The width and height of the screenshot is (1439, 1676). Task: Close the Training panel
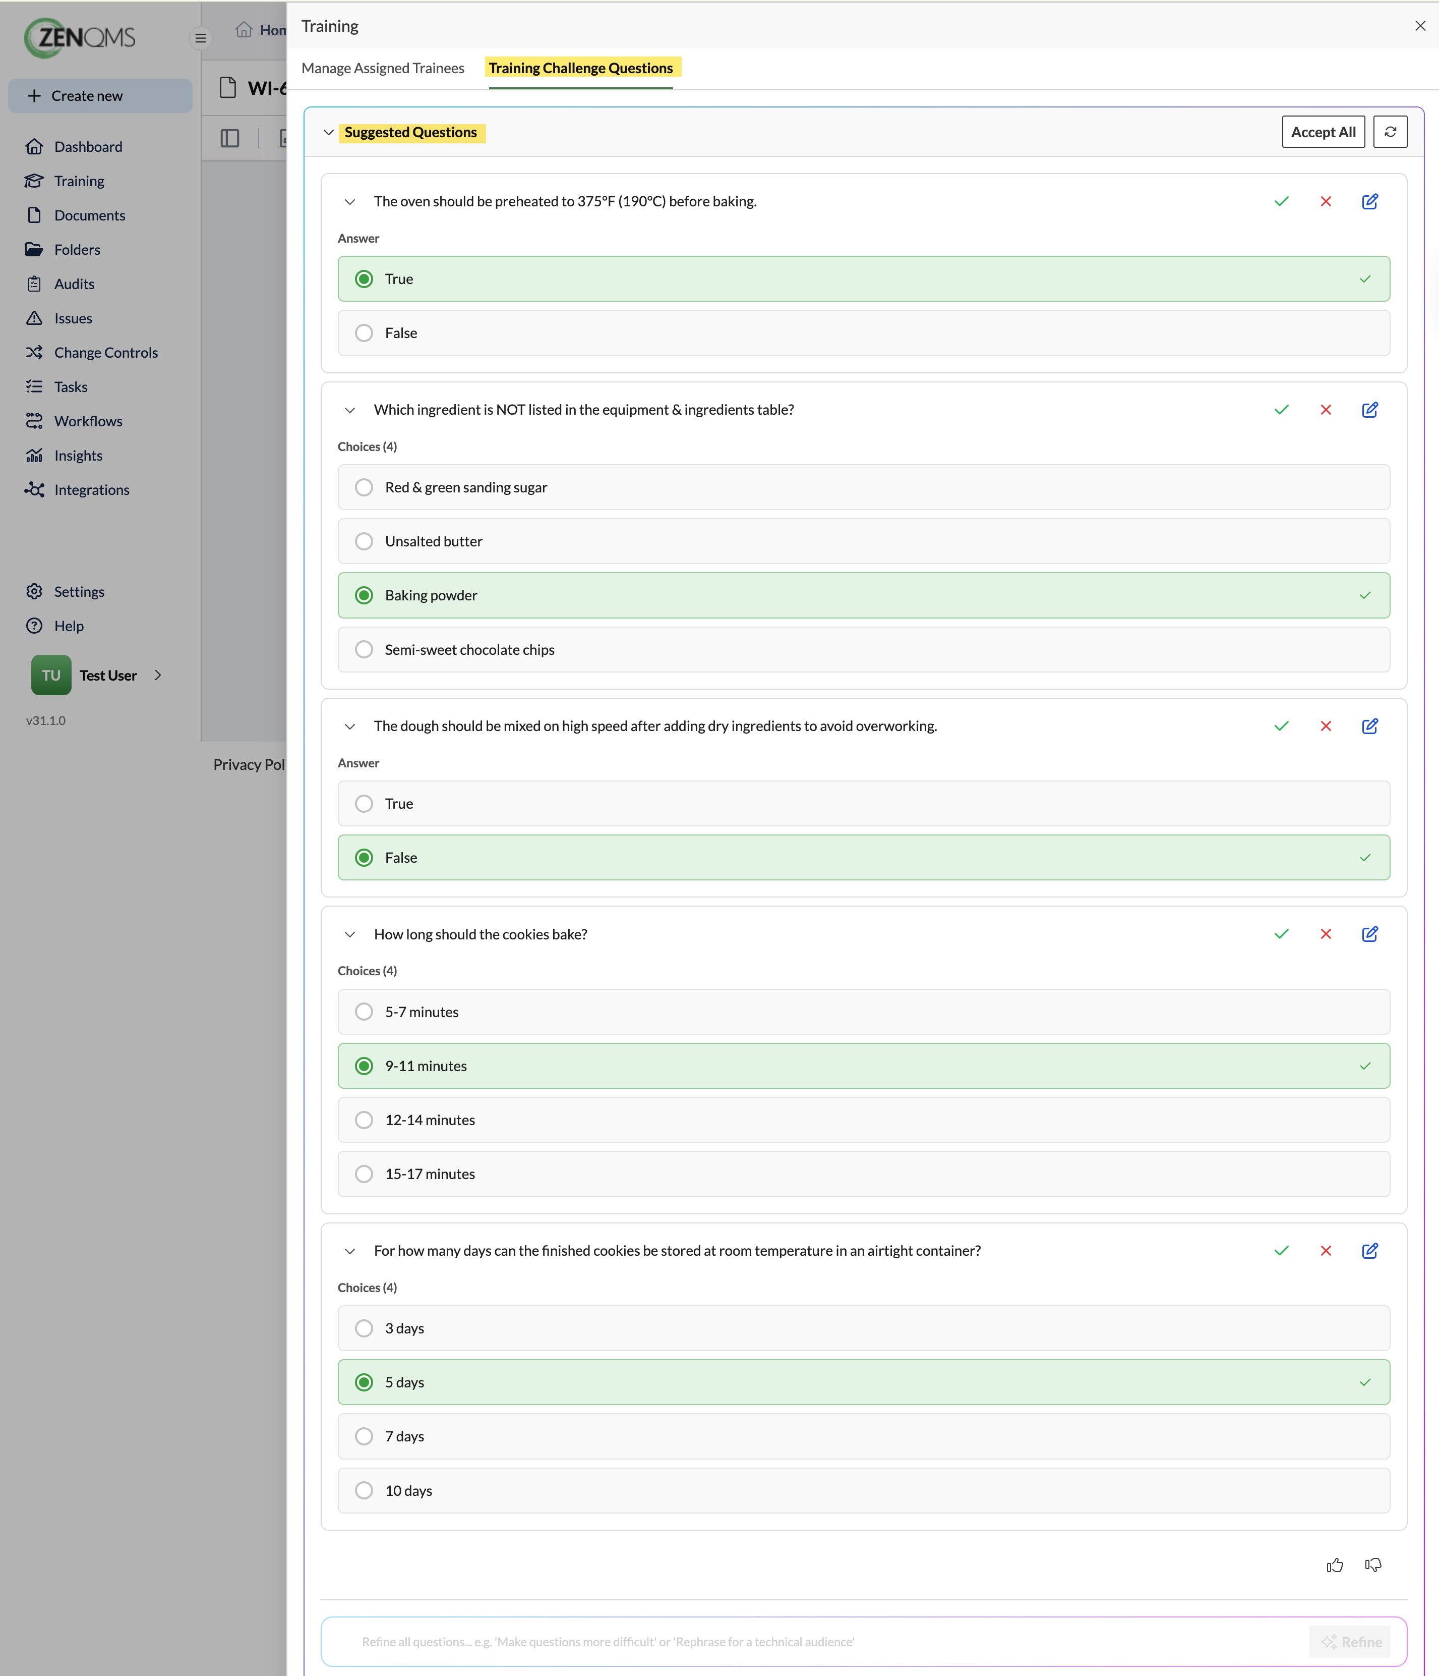[x=1420, y=26]
